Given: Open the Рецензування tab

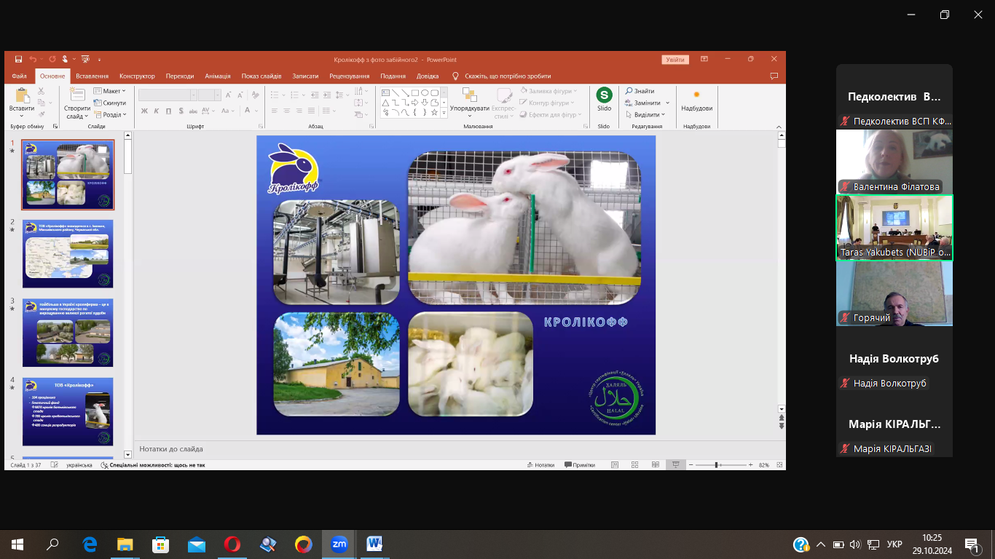Looking at the screenshot, I should pyautogui.click(x=349, y=76).
